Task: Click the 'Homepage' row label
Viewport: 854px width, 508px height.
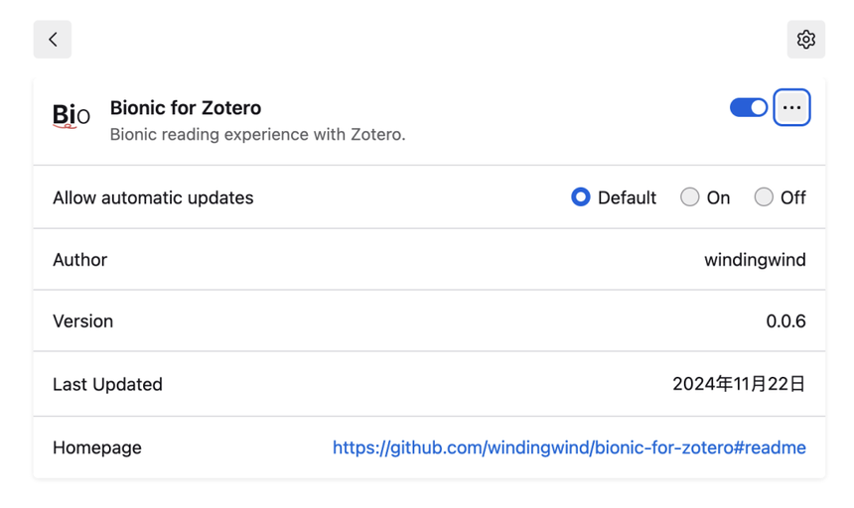Action: coord(97,447)
